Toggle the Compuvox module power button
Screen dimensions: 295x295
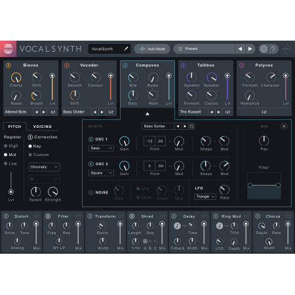pos(125,66)
